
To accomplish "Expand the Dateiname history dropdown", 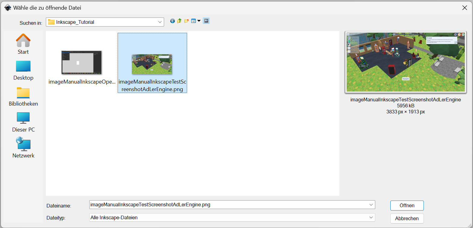I will [x=371, y=205].
